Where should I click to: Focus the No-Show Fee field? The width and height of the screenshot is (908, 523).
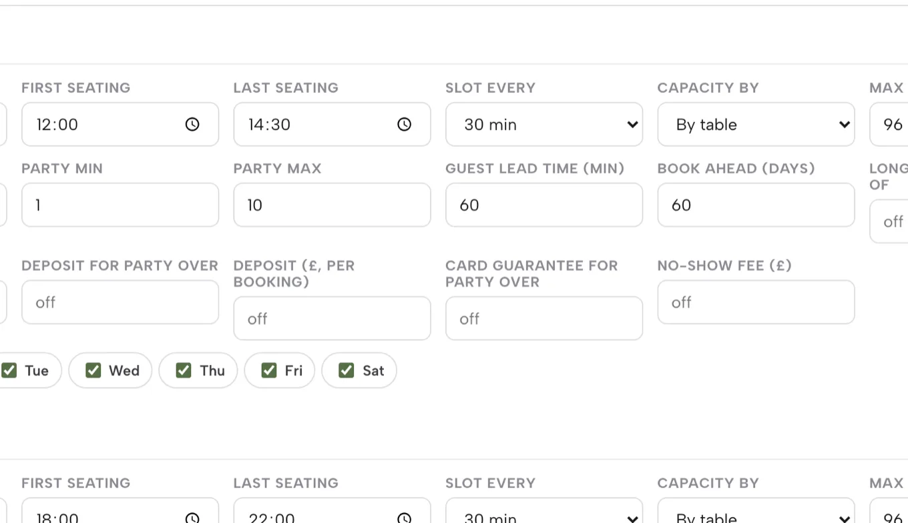[756, 302]
